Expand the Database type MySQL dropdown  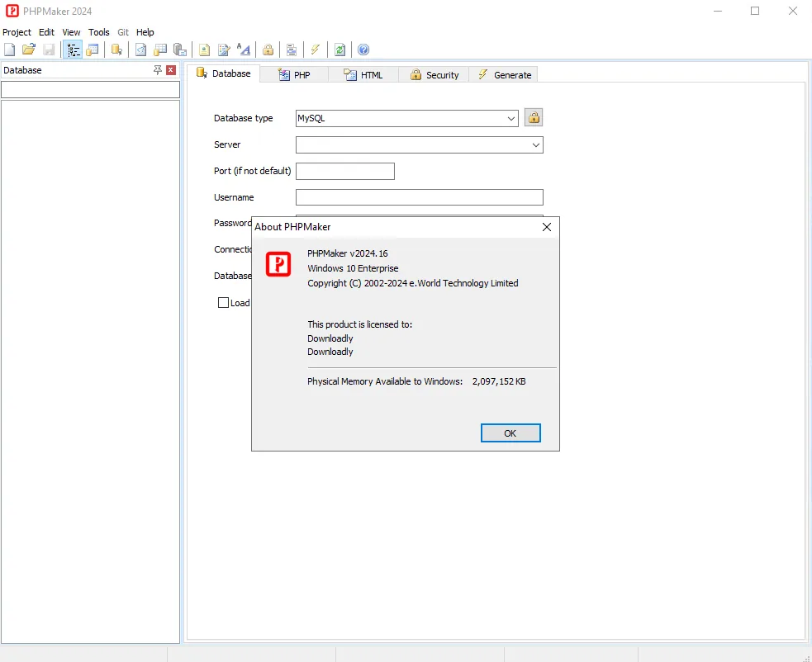(407, 118)
